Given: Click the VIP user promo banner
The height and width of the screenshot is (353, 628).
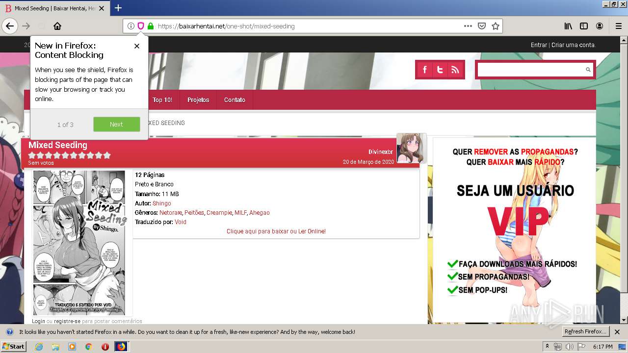Looking at the screenshot, I should 514,230.
